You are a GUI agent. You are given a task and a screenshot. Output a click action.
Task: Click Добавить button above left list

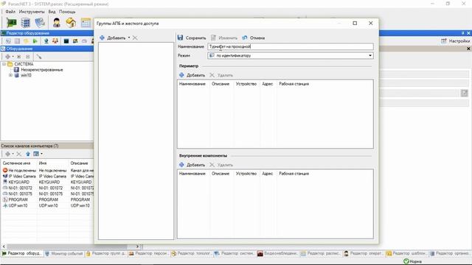[112, 38]
